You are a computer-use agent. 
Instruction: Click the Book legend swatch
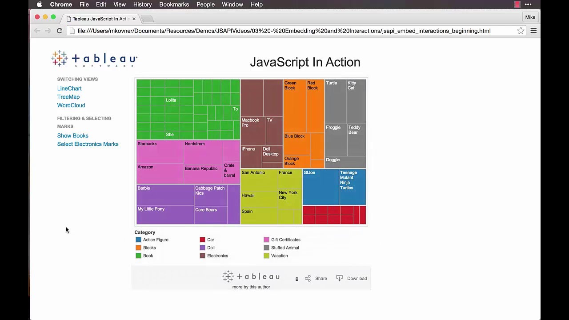point(138,256)
